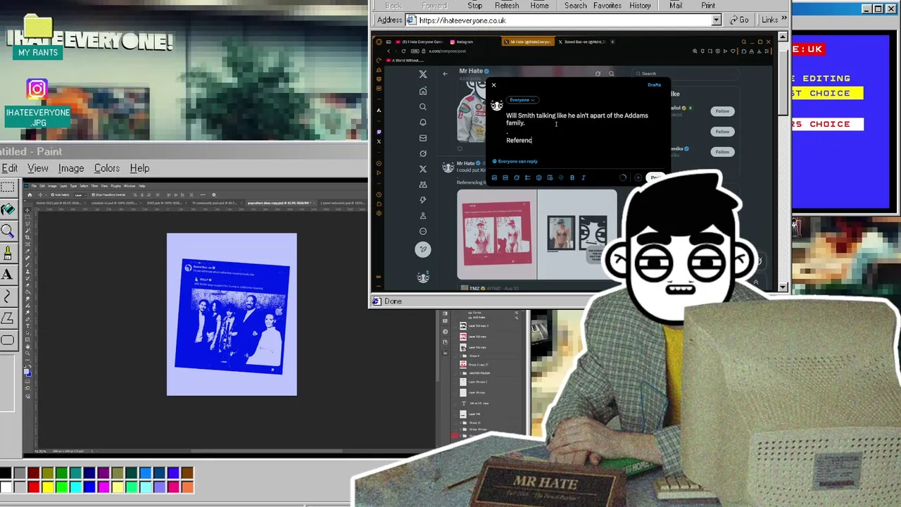Open Paint View menu
The image size is (901, 507).
pos(38,168)
